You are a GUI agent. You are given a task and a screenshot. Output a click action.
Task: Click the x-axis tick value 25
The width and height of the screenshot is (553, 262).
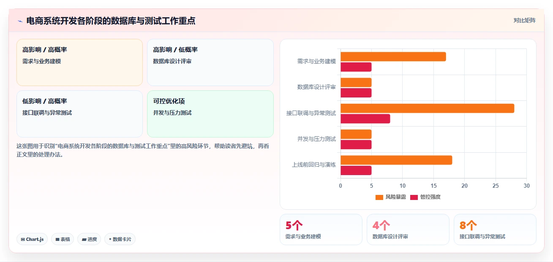[496, 186]
